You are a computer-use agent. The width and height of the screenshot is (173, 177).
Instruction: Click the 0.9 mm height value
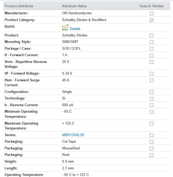[x=68, y=161]
